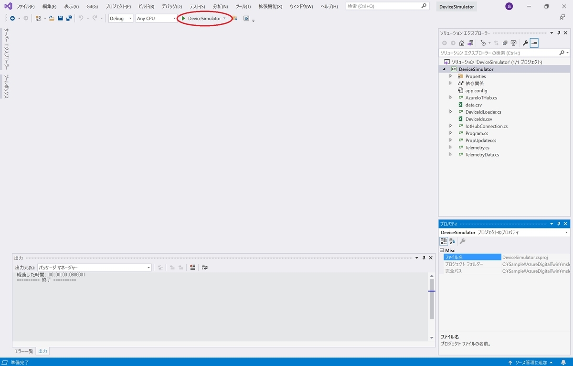
Task: Focus the 検索 (Ctrl+Q) search box
Action: point(387,6)
